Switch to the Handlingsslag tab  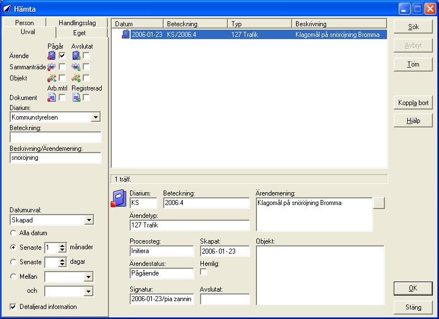click(77, 23)
